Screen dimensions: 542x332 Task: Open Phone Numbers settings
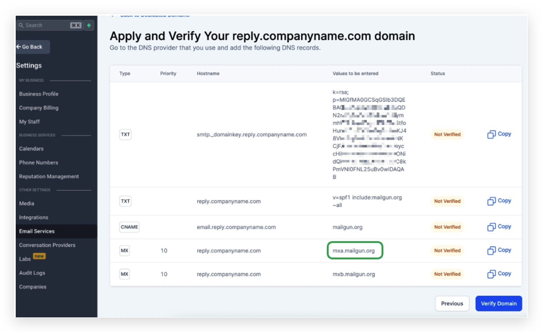pos(39,162)
